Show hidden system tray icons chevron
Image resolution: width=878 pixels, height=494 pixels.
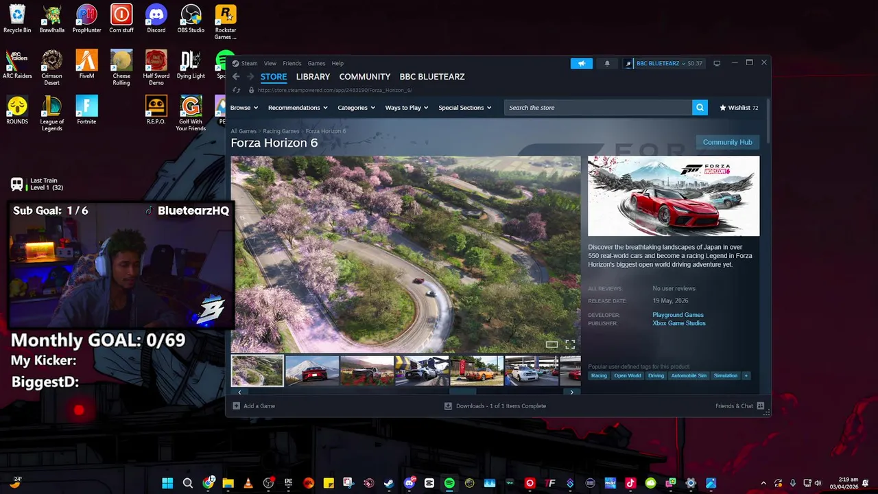coord(763,483)
